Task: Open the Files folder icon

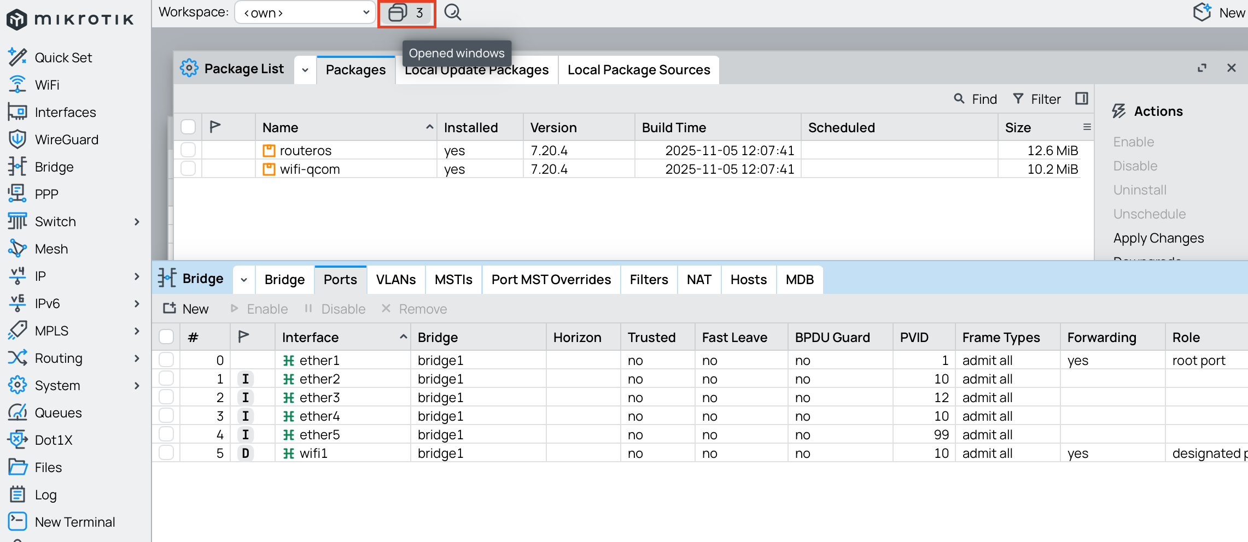Action: (18, 467)
